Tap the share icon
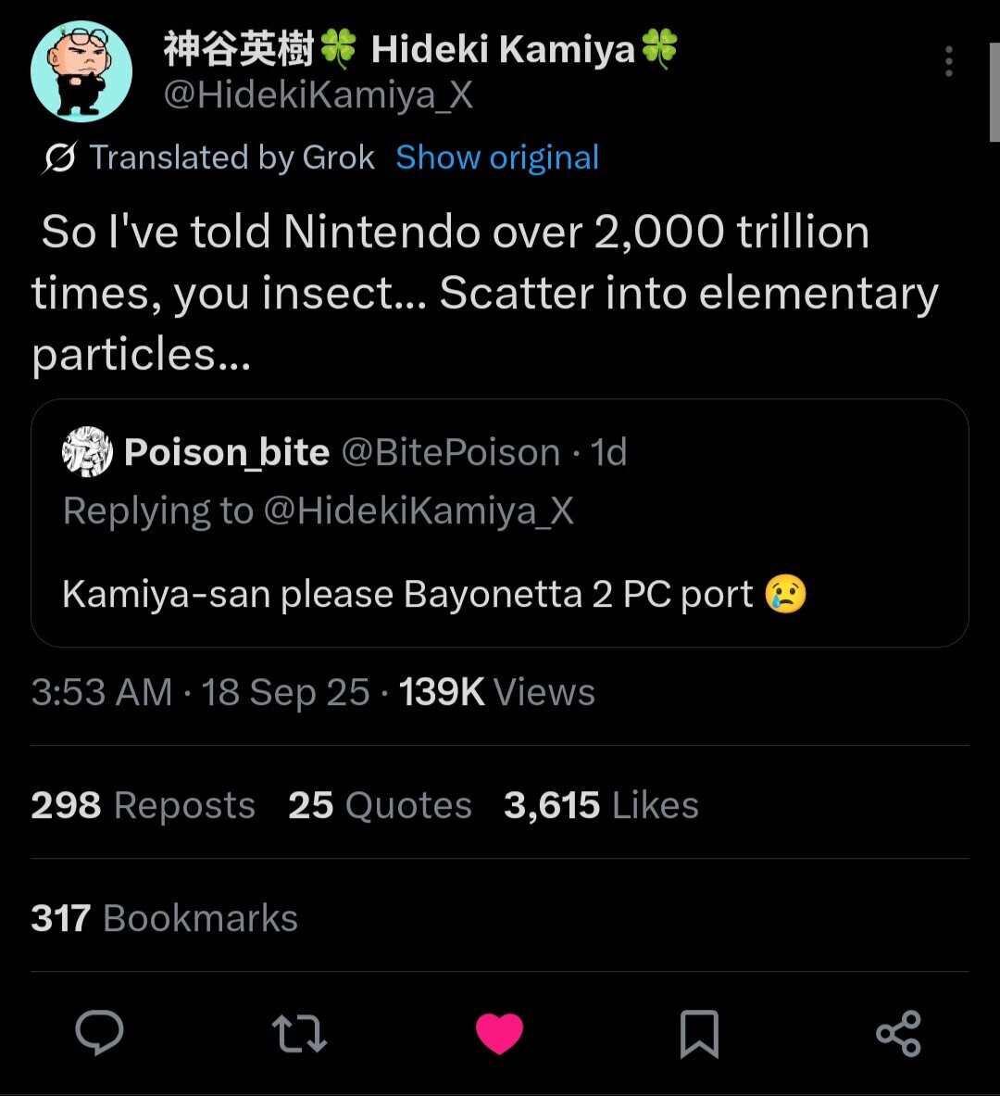The height and width of the screenshot is (1096, 1000). pyautogui.click(x=898, y=1034)
